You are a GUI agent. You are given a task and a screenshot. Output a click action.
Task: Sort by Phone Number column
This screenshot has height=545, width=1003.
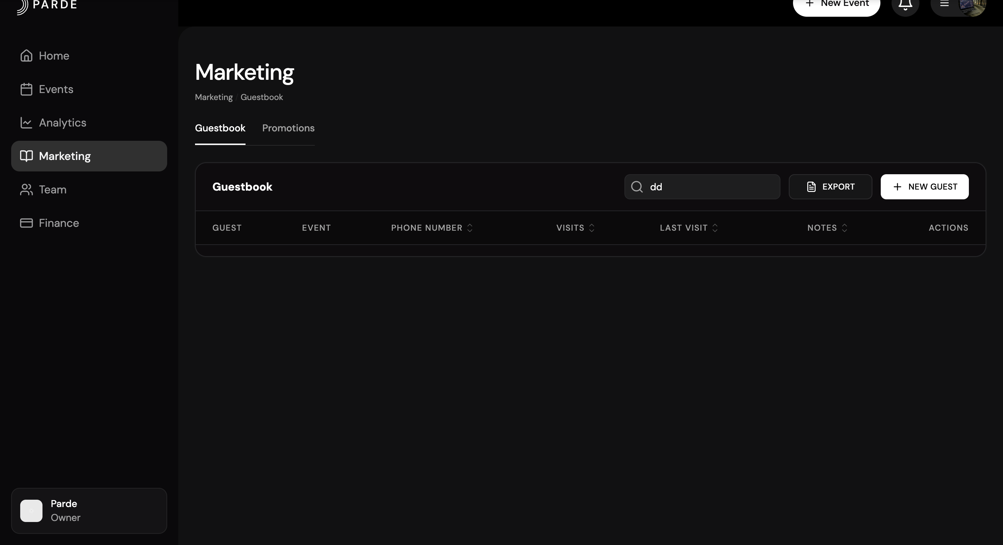click(469, 228)
